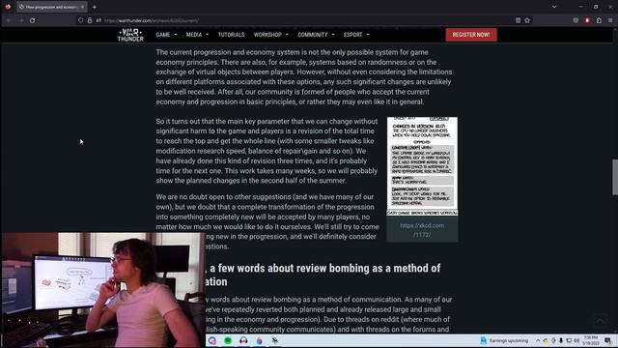Close the current War Thunder tab
Viewport: 618px width, 348px height.
[x=82, y=7]
